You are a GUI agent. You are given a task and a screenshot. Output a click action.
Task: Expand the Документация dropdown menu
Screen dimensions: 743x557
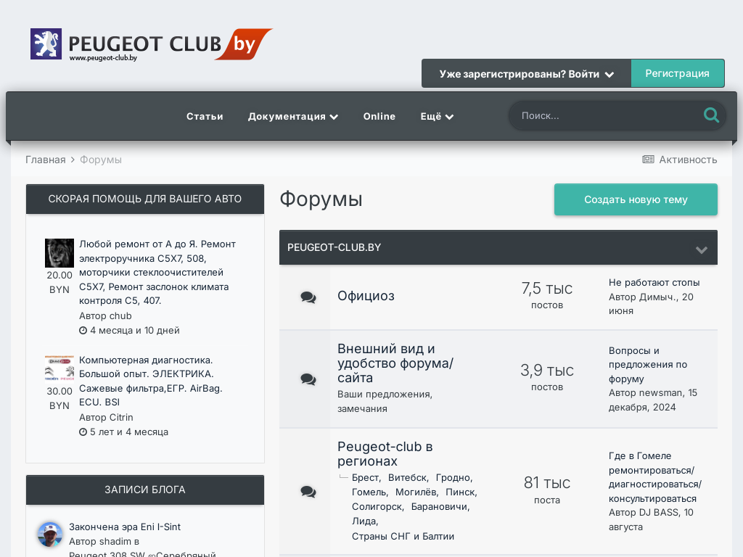[293, 116]
